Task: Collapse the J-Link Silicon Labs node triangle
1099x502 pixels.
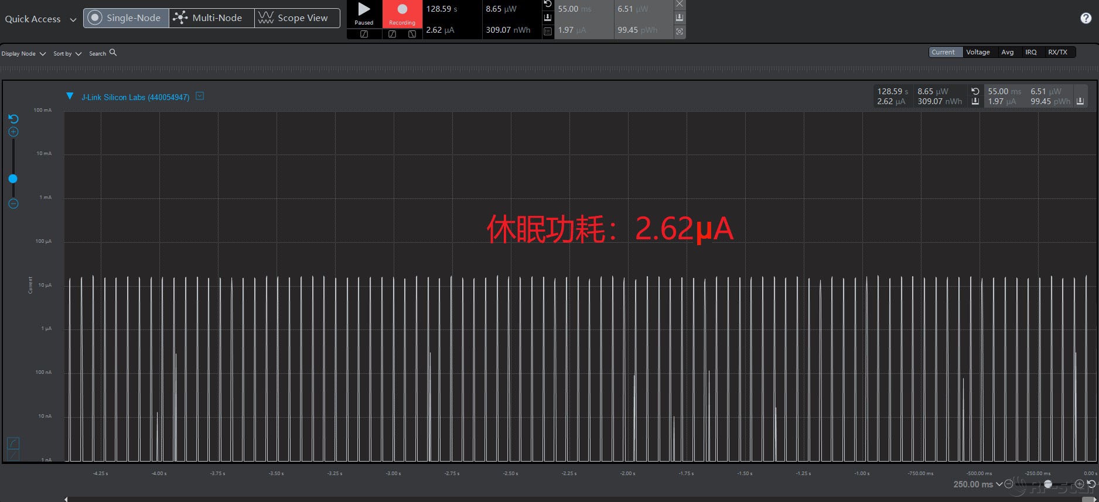Action: (70, 96)
